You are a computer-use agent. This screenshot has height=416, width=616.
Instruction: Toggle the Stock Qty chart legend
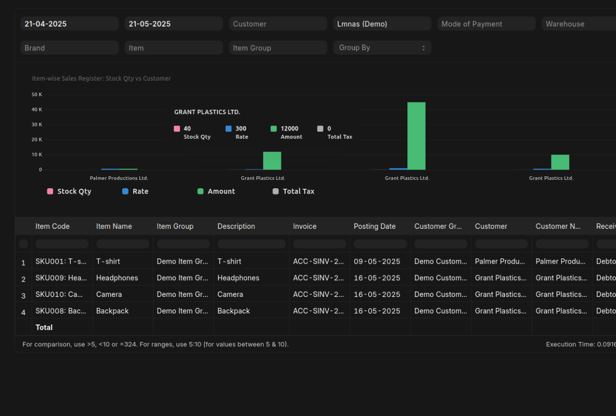(x=69, y=191)
